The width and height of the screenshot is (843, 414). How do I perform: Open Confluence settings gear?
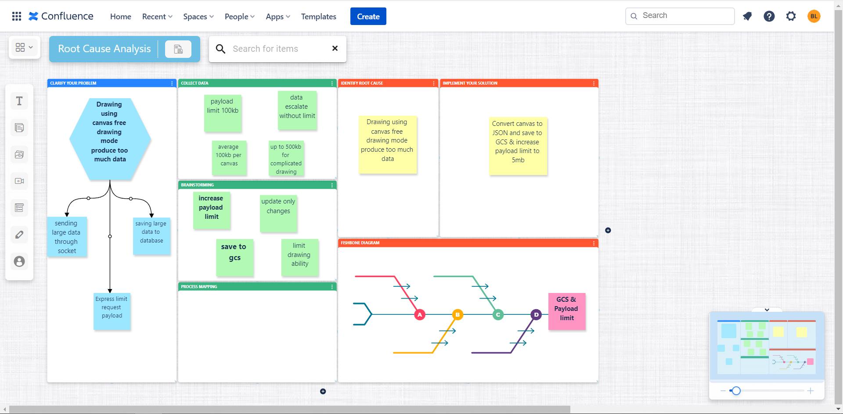coord(791,16)
